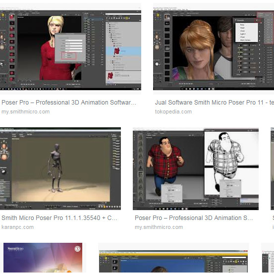This screenshot has height=274, width=274.
Task: Open the thumbnail with the yellow title bar
Action: (x=173, y=262)
